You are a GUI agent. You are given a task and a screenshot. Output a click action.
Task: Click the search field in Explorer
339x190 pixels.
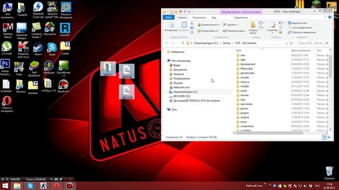313,43
